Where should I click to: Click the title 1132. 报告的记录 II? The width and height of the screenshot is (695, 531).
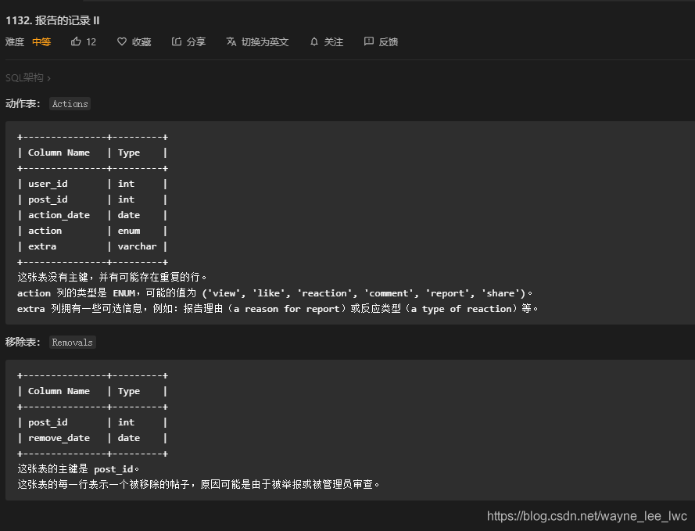pyautogui.click(x=52, y=20)
